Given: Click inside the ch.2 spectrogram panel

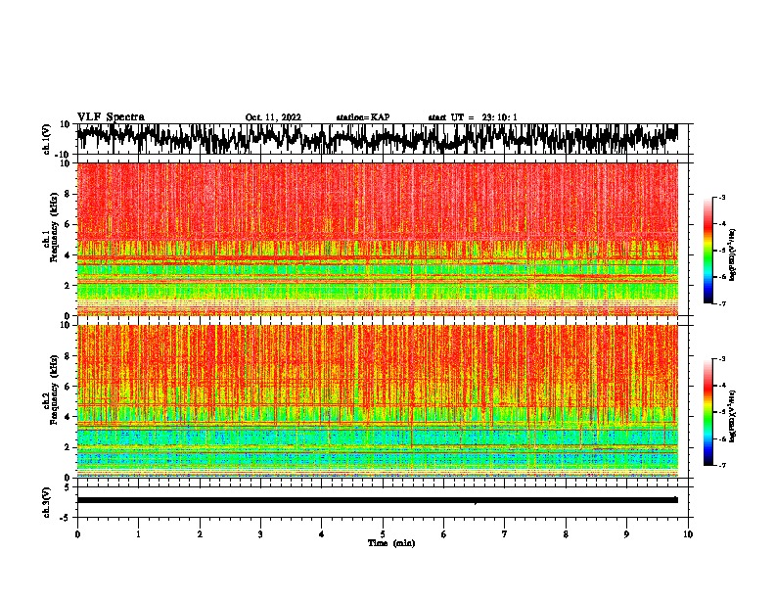Looking at the screenshot, I should tap(378, 401).
